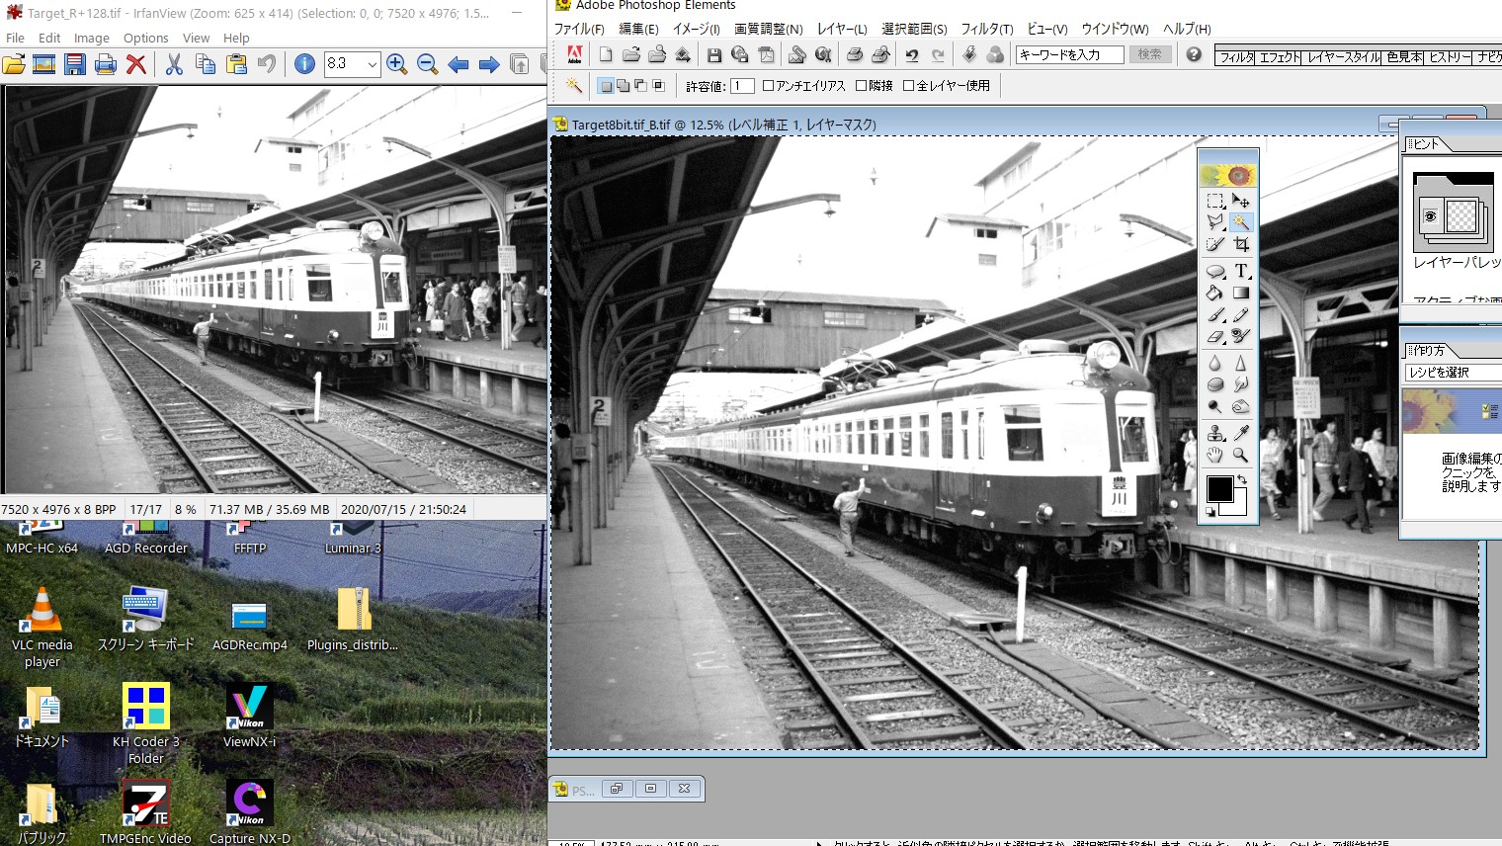The image size is (1502, 846).
Task: Open IrfanView's Options menu
Action: [x=146, y=39]
